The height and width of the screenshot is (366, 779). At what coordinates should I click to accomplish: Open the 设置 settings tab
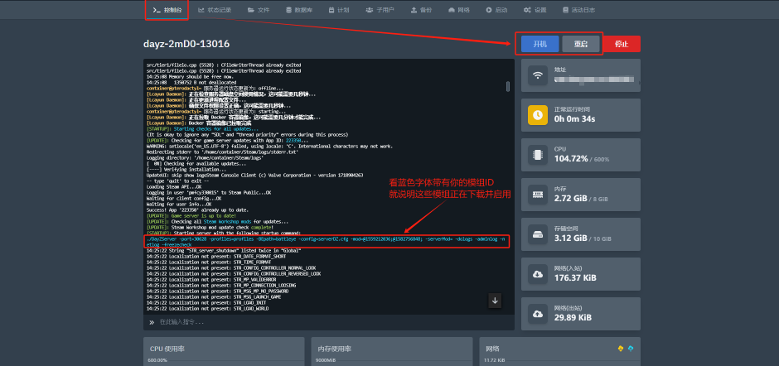tap(535, 10)
